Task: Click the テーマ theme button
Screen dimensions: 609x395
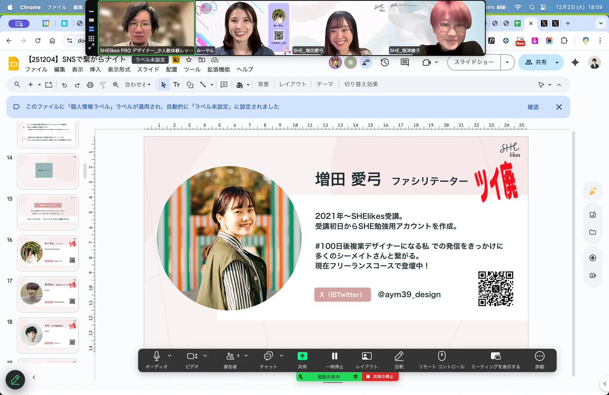Action: (325, 84)
